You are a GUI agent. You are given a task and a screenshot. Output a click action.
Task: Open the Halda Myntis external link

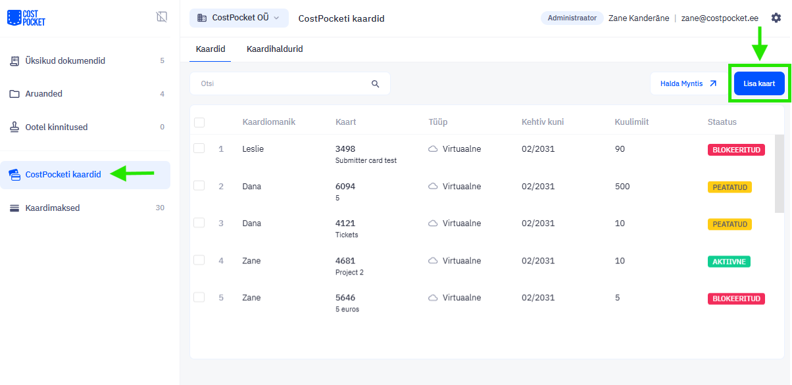688,83
